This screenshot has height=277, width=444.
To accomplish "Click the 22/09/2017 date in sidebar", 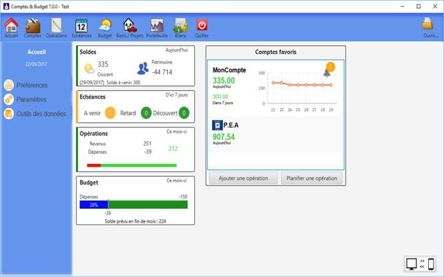I will pyautogui.click(x=36, y=64).
